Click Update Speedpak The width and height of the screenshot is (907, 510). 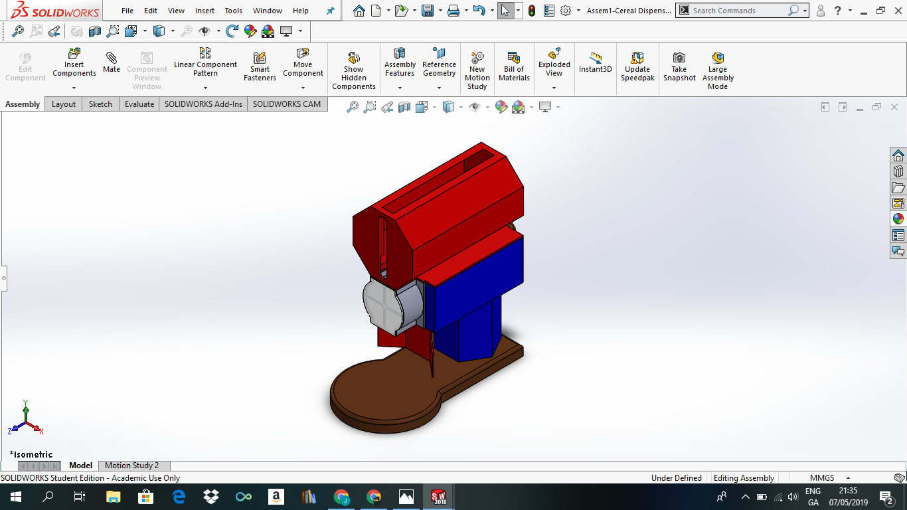637,66
